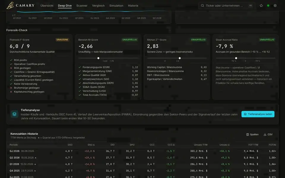This screenshot has width=285, height=178.
Task: Click the Tiefenanalyse layers icon
Action: coord(14,114)
